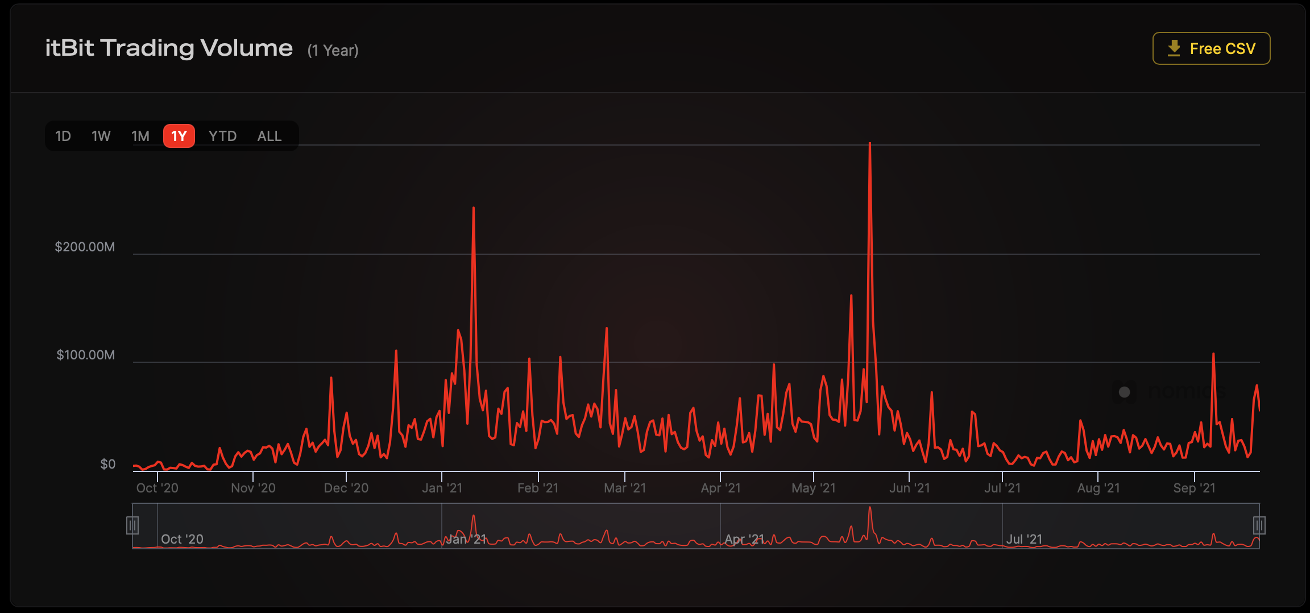The width and height of the screenshot is (1310, 613).
Task: Switch to 1M time range
Action: point(140,136)
